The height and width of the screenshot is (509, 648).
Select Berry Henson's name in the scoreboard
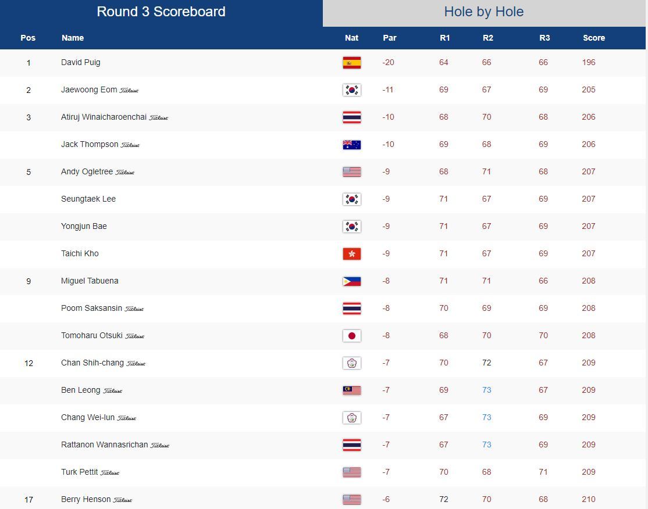86,499
